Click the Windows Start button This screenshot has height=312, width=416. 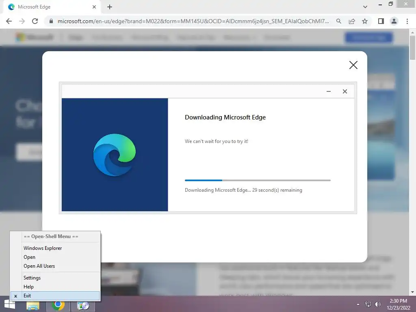(x=10, y=305)
